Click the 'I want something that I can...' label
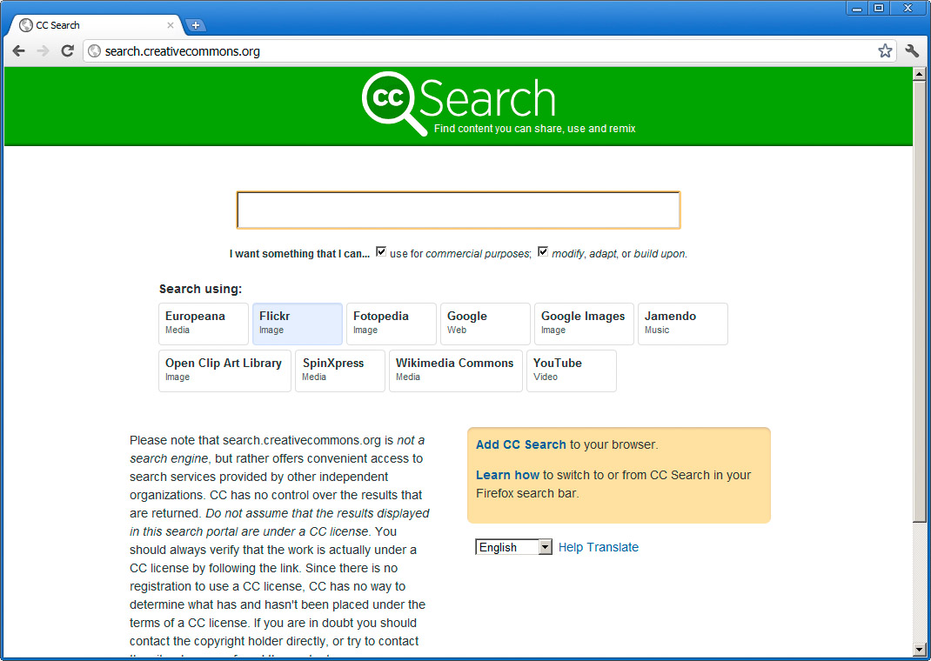931x661 pixels. 299,253
